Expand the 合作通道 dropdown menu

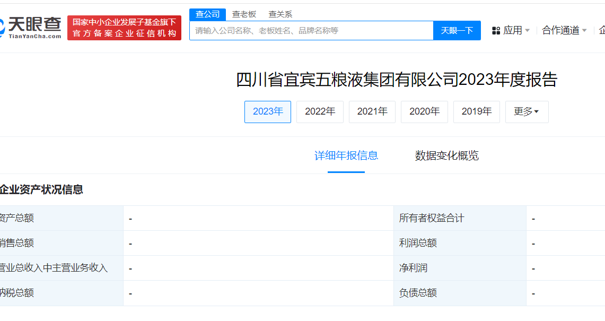564,31
